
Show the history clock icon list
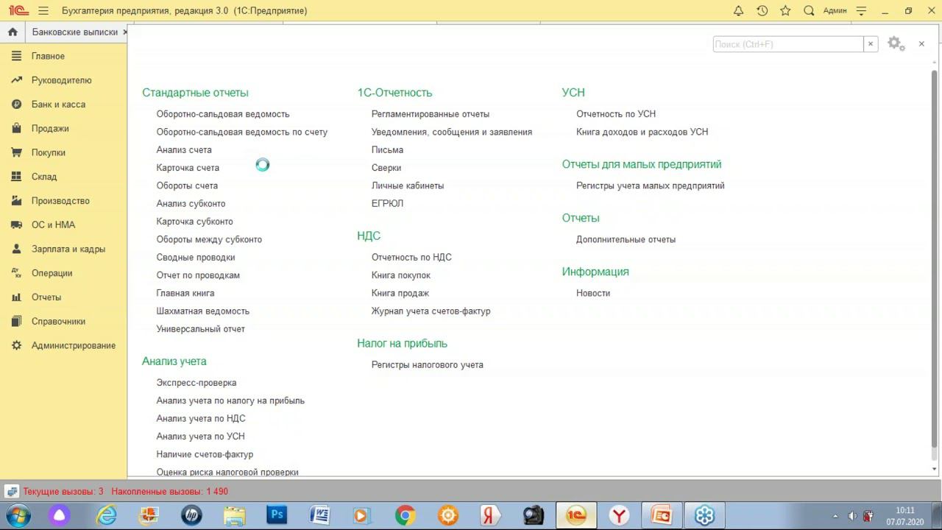[x=762, y=11]
